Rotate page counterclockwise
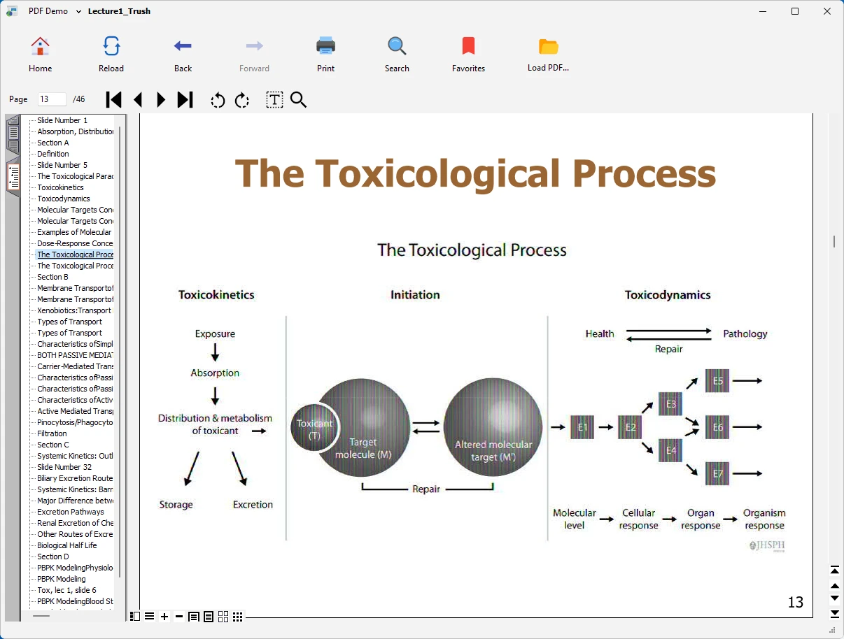Viewport: 844px width, 639px height. point(218,101)
